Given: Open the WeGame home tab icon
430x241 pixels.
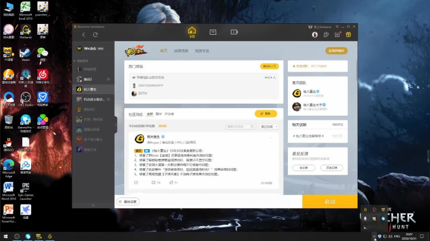Looking at the screenshot, I should click(x=192, y=32).
